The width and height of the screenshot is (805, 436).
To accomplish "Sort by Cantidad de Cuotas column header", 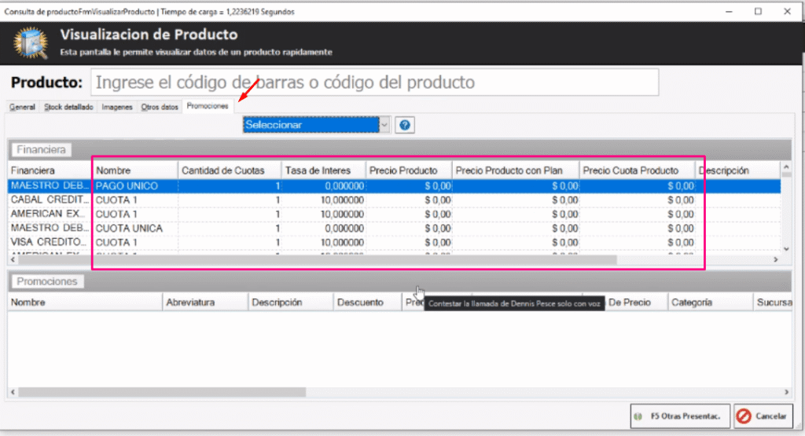I will (229, 170).
